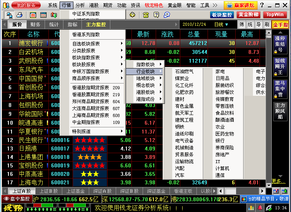
Task: Select the 浦发银行 stock row
Action: tap(134, 43)
